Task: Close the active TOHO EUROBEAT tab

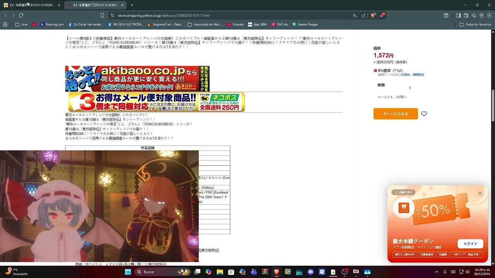Action: tap(122, 5)
